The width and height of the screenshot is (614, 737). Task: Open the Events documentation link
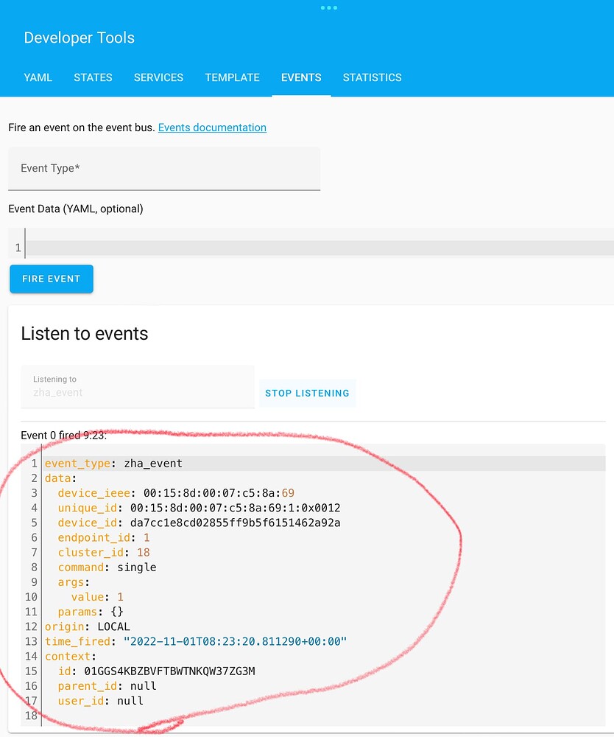pyautogui.click(x=212, y=128)
